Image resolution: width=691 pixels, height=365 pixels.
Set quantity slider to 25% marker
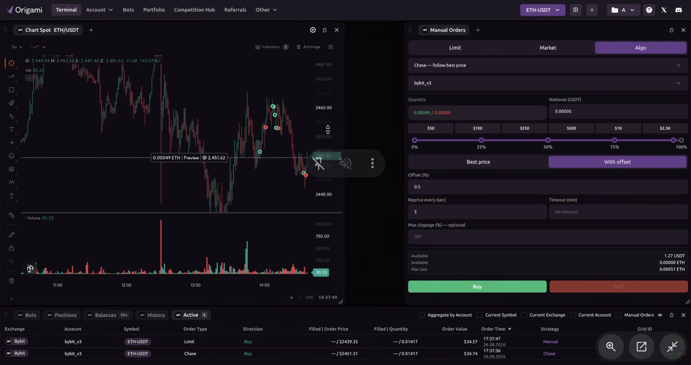(481, 140)
